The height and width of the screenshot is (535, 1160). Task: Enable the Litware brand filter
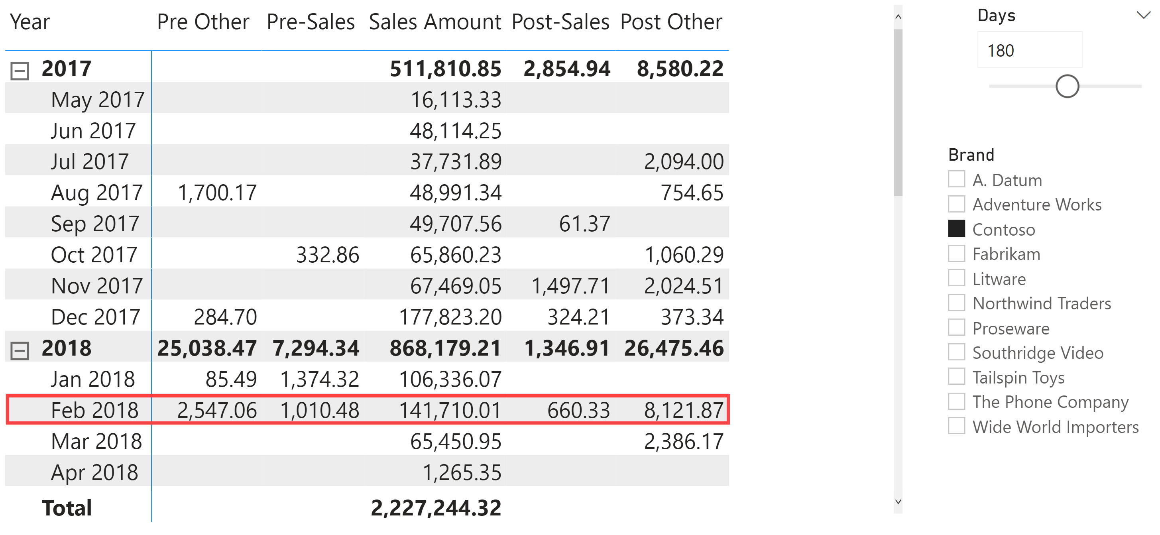pos(956,278)
